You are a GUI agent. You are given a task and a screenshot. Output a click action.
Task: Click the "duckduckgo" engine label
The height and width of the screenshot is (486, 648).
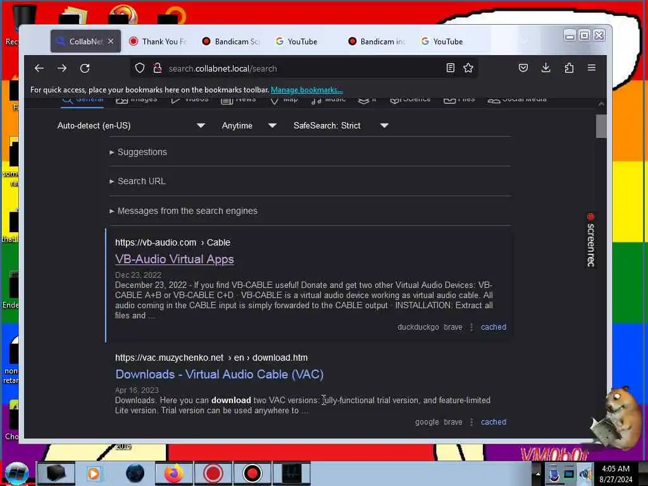[418, 327]
